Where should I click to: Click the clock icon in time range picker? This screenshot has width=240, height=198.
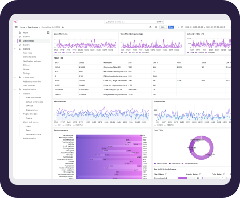pos(182,27)
